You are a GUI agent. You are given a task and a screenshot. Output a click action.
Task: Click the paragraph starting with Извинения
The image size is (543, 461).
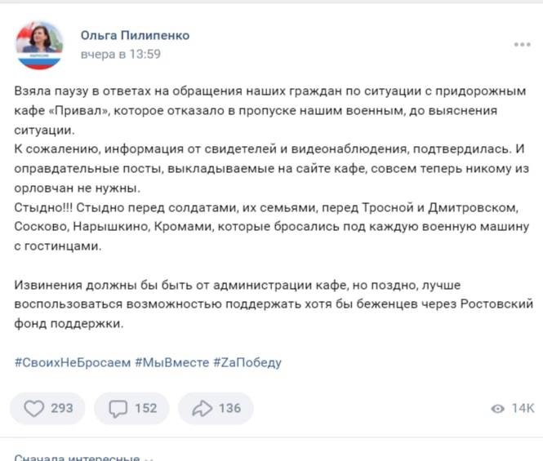click(274, 304)
